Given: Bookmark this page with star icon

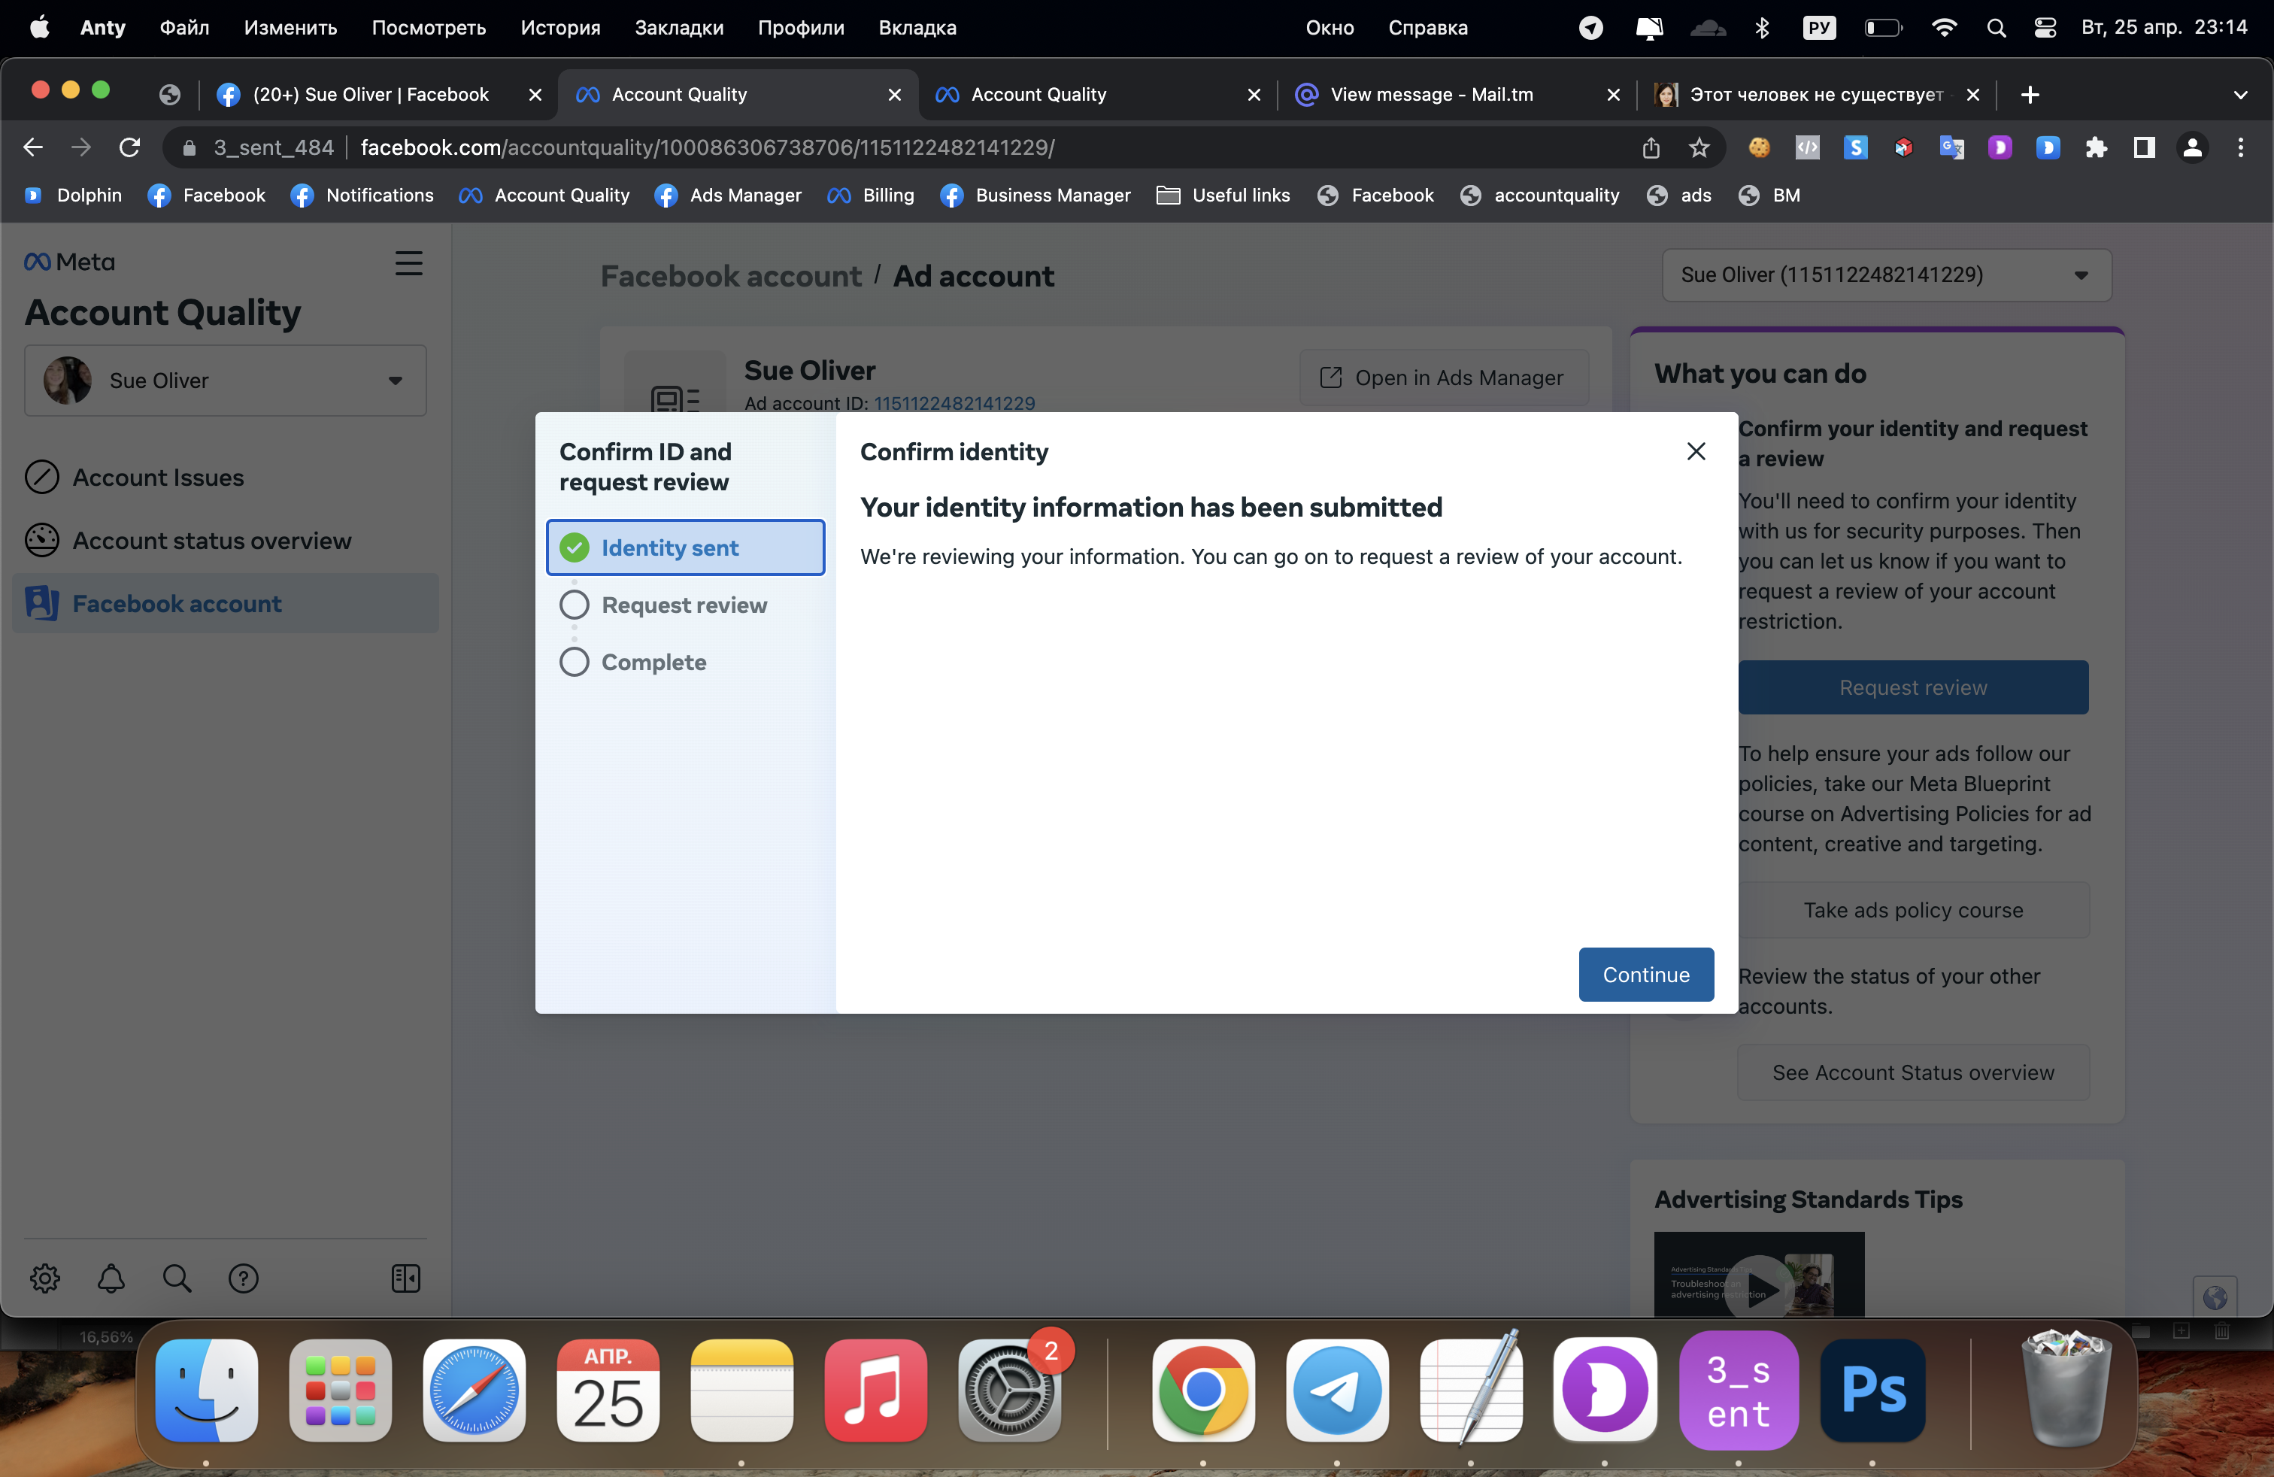Looking at the screenshot, I should click(x=1699, y=147).
